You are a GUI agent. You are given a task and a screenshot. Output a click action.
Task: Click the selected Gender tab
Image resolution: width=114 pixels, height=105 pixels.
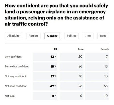[x=52, y=36]
